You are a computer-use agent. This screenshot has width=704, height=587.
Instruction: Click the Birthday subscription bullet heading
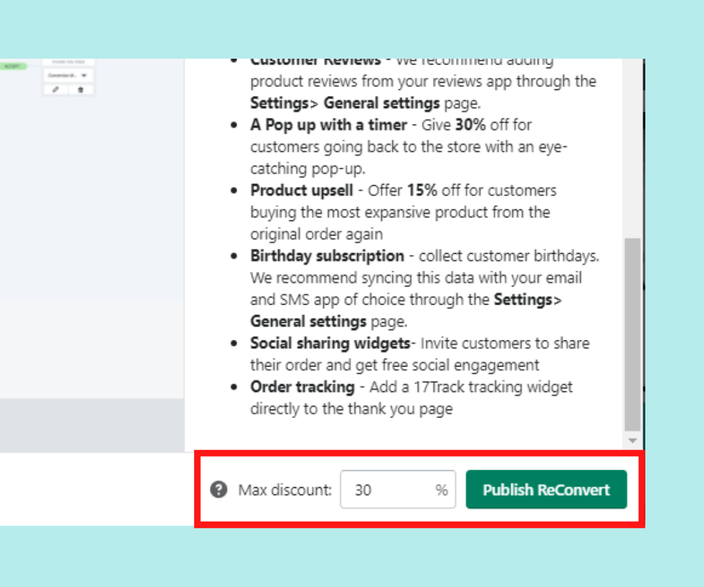(327, 256)
